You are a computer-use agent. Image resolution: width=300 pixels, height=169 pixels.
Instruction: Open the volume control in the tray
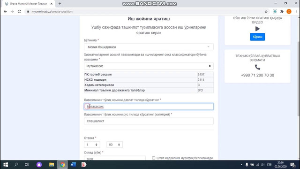coord(262,165)
